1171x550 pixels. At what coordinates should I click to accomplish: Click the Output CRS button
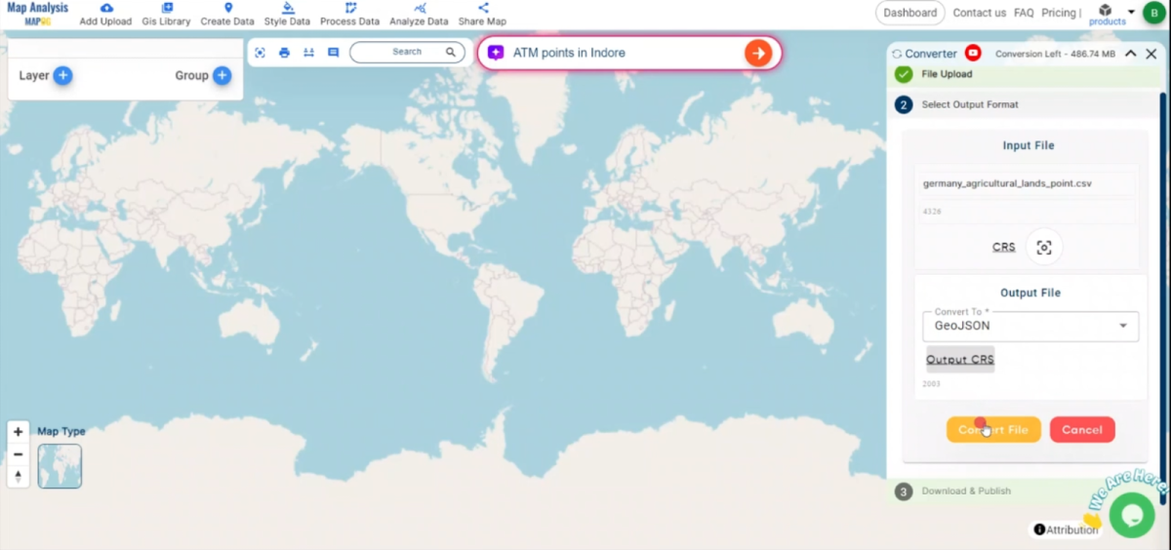(x=960, y=360)
